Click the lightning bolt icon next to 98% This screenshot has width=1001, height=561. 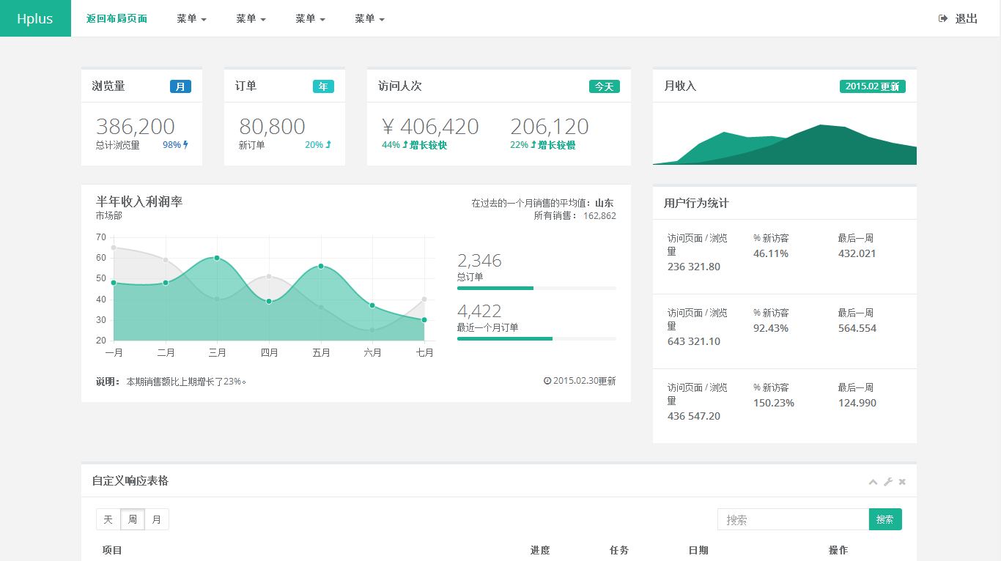(x=186, y=145)
